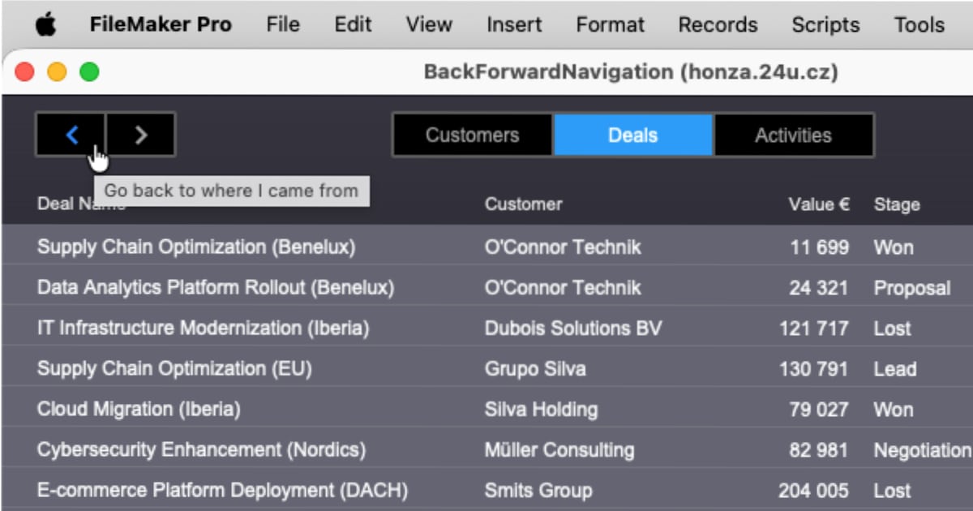Select the Deals tab
Viewport: 973px width, 511px height.
pos(633,135)
